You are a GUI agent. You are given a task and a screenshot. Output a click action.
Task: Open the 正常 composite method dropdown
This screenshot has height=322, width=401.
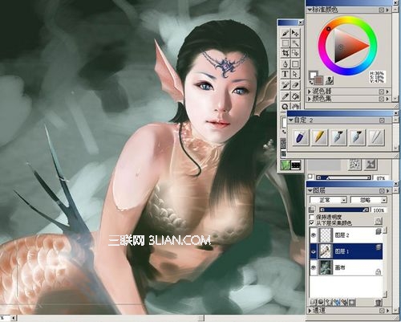click(x=328, y=200)
